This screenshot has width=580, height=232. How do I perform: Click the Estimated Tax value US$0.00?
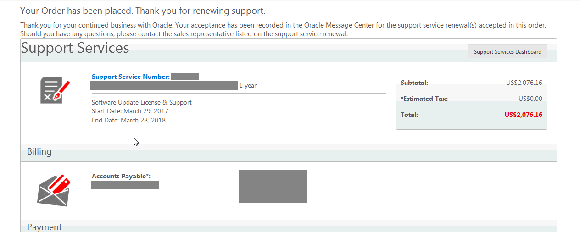point(530,99)
